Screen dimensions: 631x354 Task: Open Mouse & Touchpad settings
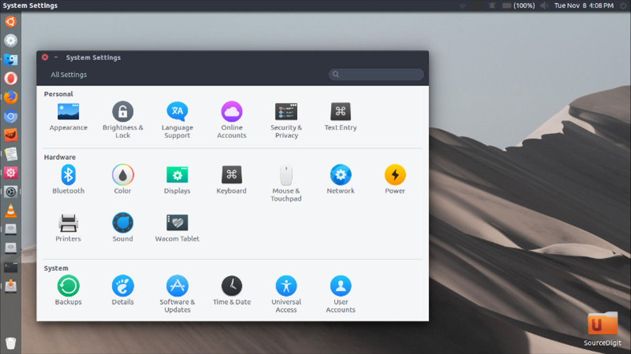click(x=286, y=183)
